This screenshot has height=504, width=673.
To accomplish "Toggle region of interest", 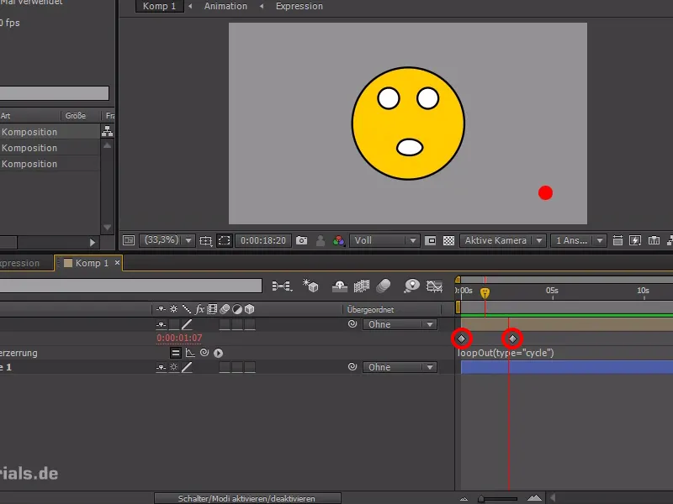I will [x=224, y=240].
